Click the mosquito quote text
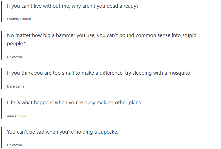Viewport: 221px width, 149px height. coord(99,73)
